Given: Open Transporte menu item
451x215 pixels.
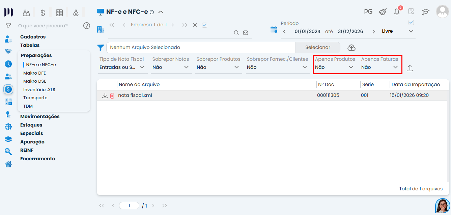Looking at the screenshot, I should click(x=35, y=98).
